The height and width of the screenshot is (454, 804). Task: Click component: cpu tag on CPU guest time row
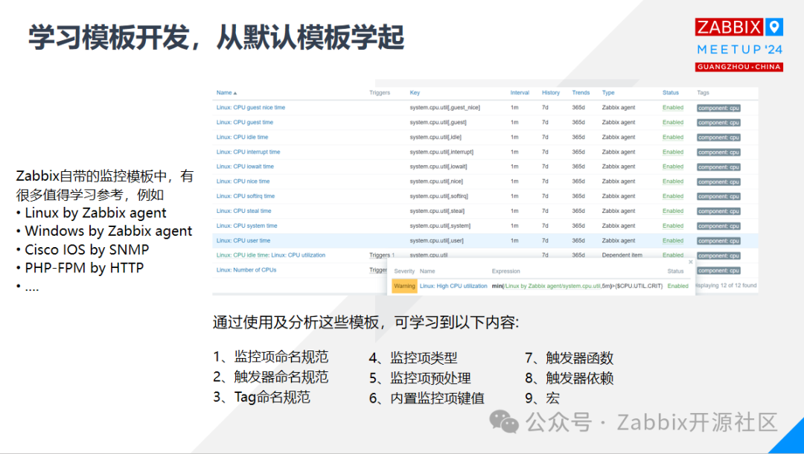718,123
